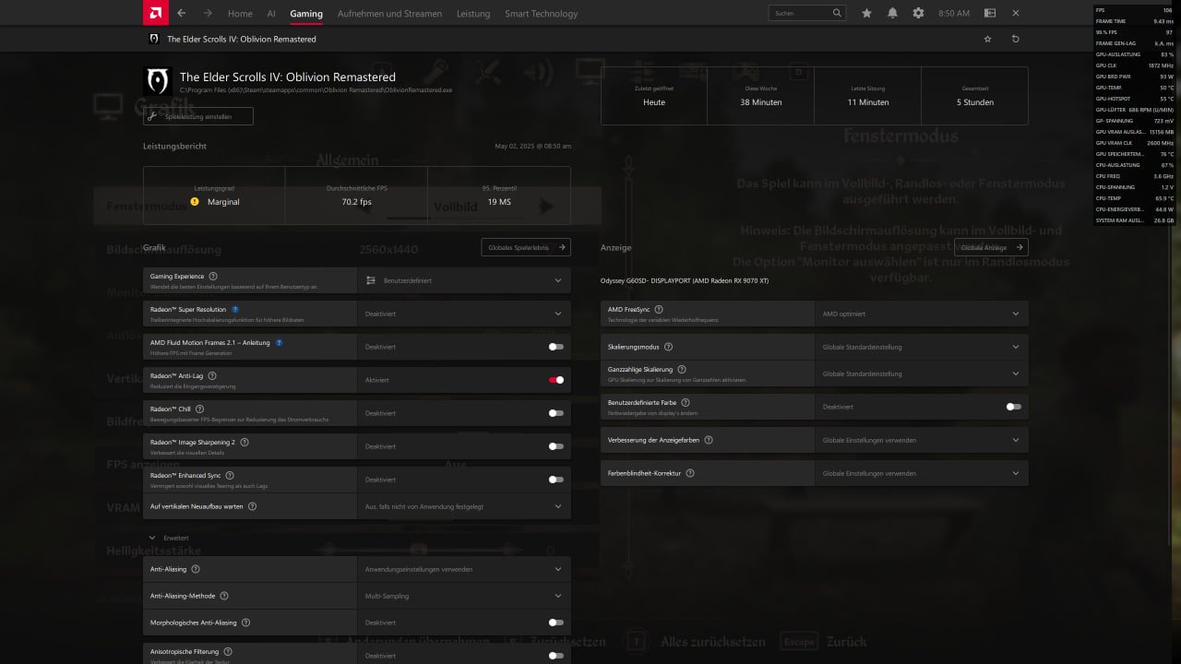Open help for Anti-Aliasing
The image size is (1181, 664).
tap(195, 569)
